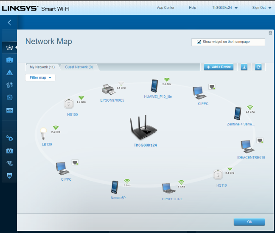
Task: Open Media Prioritization sidebar icon
Action: 9,85
